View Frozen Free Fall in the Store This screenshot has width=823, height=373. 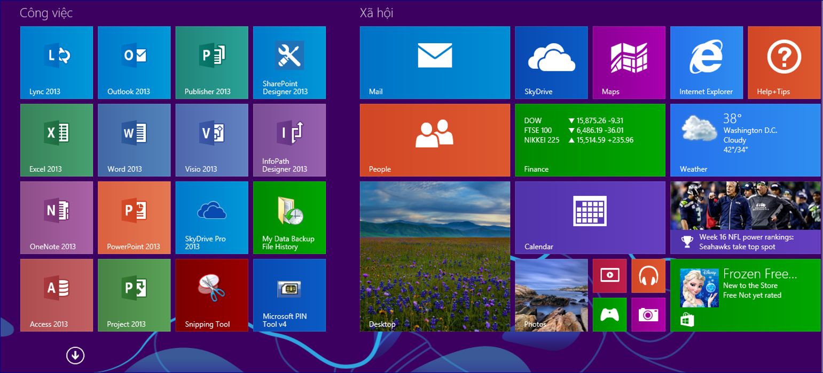point(746,295)
